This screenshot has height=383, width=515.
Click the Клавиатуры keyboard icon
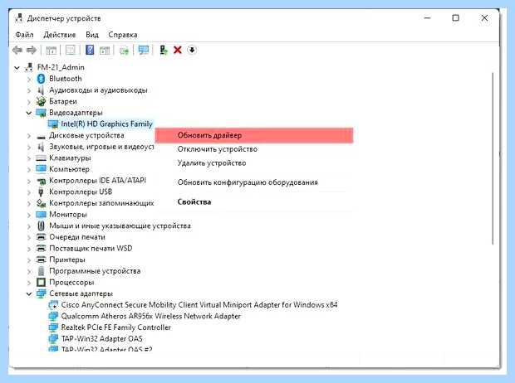pyautogui.click(x=41, y=158)
